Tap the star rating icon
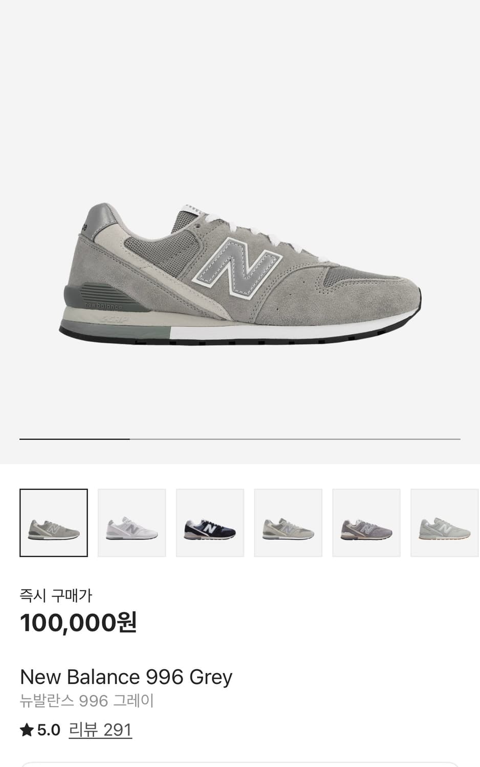 pos(27,730)
